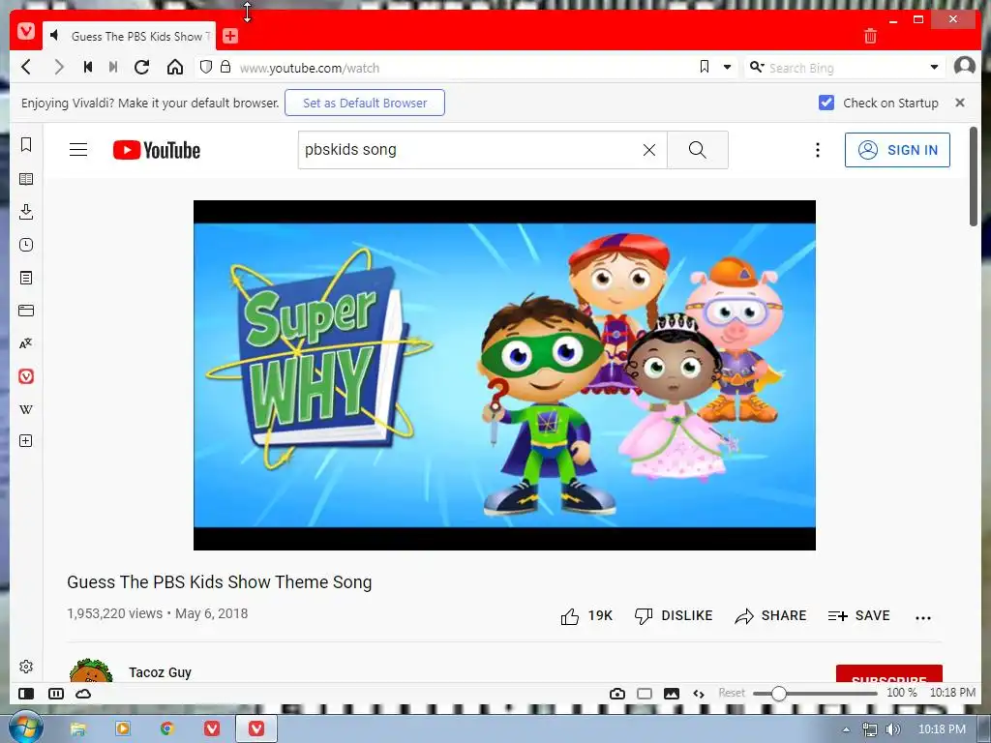Go to the browser home page
This screenshot has height=743, width=991.
point(175,67)
